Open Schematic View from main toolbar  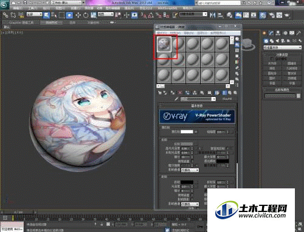(x=254, y=15)
